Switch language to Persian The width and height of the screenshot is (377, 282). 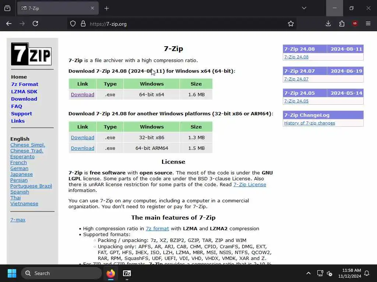(x=19, y=180)
